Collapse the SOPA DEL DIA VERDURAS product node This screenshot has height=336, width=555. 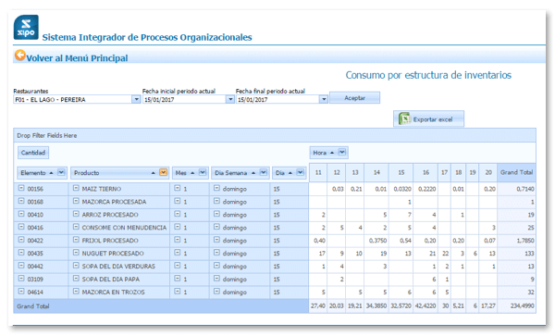point(76,266)
